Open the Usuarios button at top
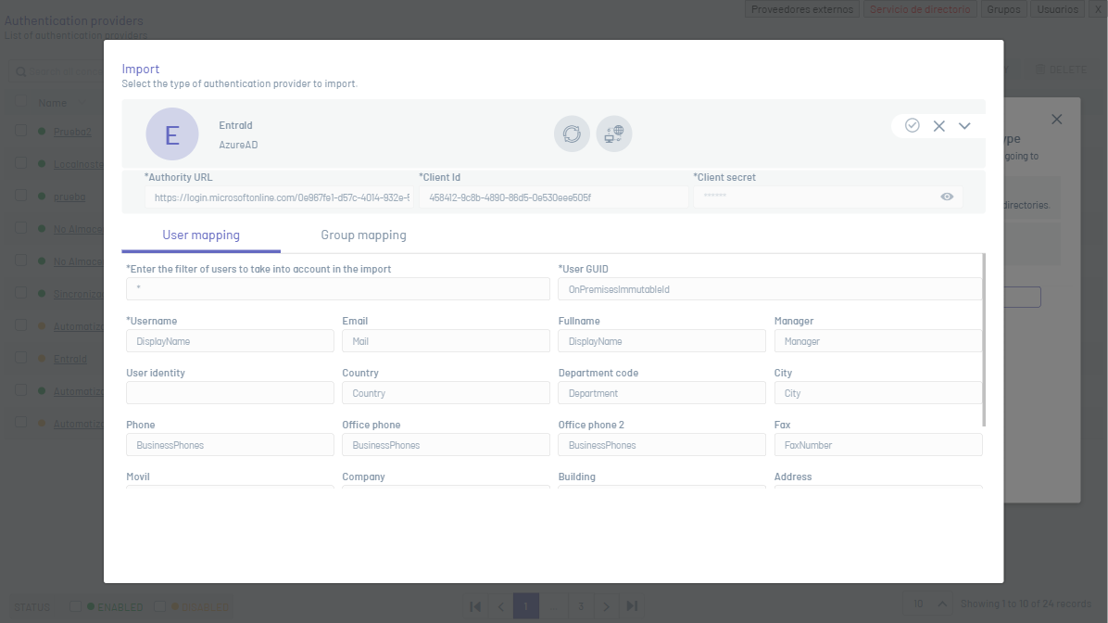This screenshot has height=623, width=1108. (1057, 9)
